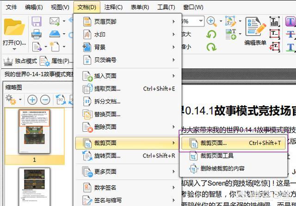
Task: Click the Print icon in toolbar
Action: coord(37,34)
